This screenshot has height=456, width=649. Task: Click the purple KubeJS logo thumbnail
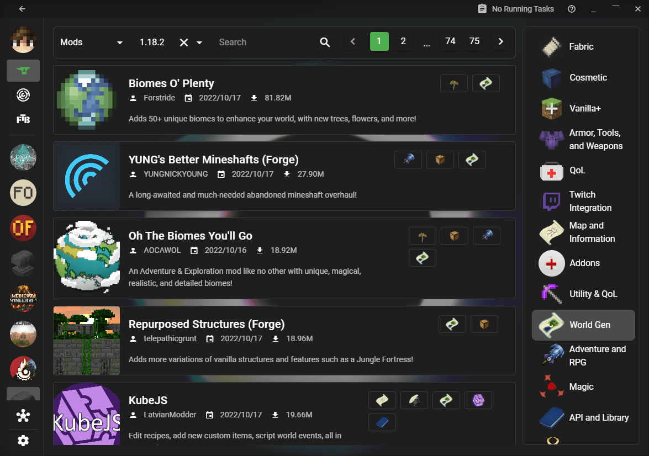click(87, 414)
